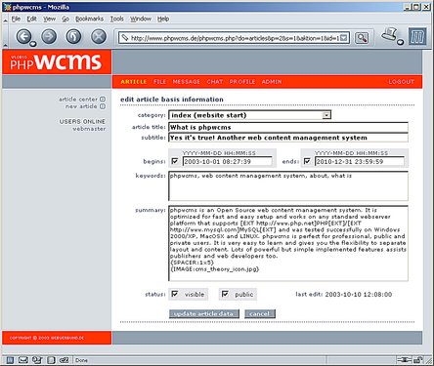The image size is (434, 366).
Task: Click 'last edit: 2003-10-10 12:08:00' text
Action: pos(344,295)
